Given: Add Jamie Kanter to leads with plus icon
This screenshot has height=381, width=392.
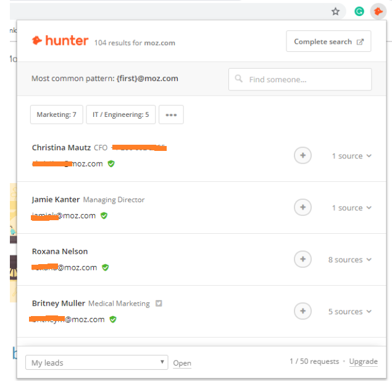Looking at the screenshot, I should click(x=302, y=208).
